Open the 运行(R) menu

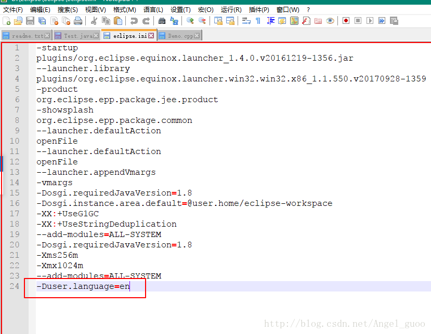231,10
